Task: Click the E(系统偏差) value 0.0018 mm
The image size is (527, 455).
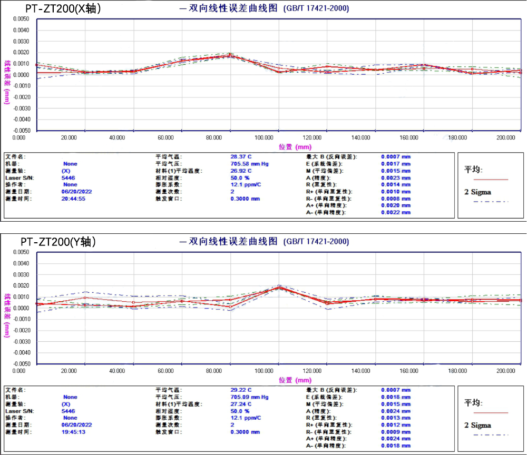Action: click(395, 397)
